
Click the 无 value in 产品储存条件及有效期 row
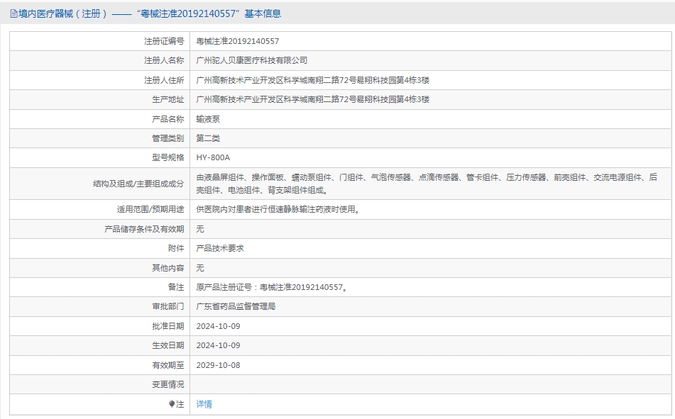tap(200, 229)
